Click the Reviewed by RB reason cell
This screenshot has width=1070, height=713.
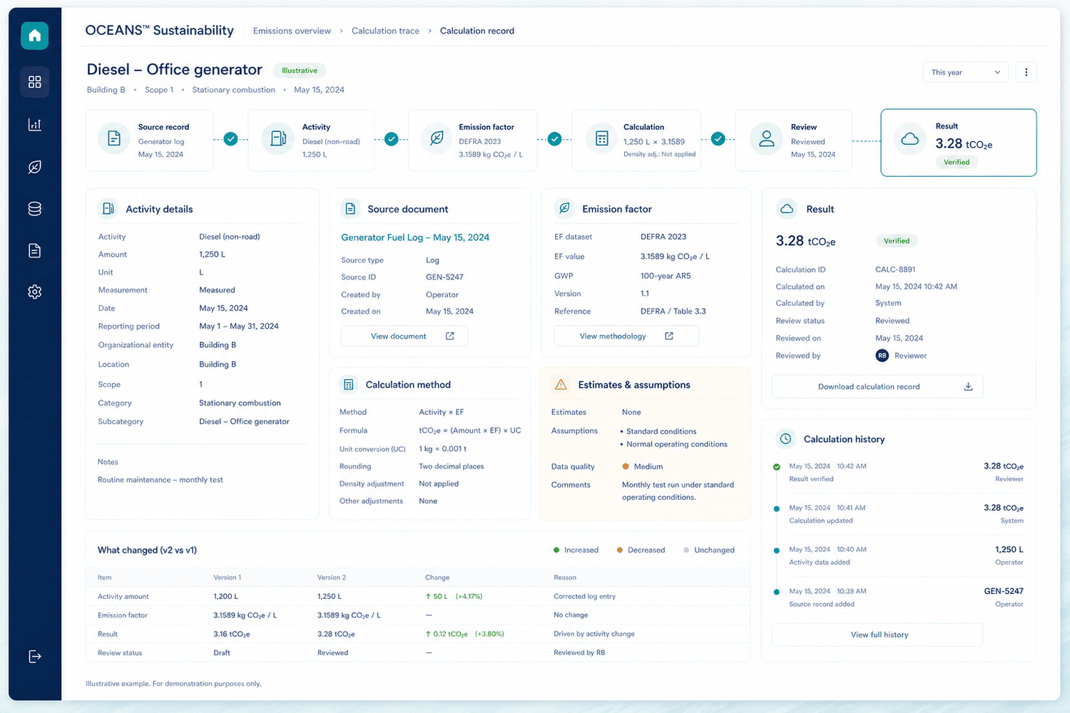tap(579, 652)
